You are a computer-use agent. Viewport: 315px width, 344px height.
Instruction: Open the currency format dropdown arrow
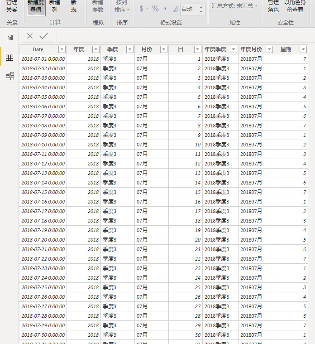147,9
